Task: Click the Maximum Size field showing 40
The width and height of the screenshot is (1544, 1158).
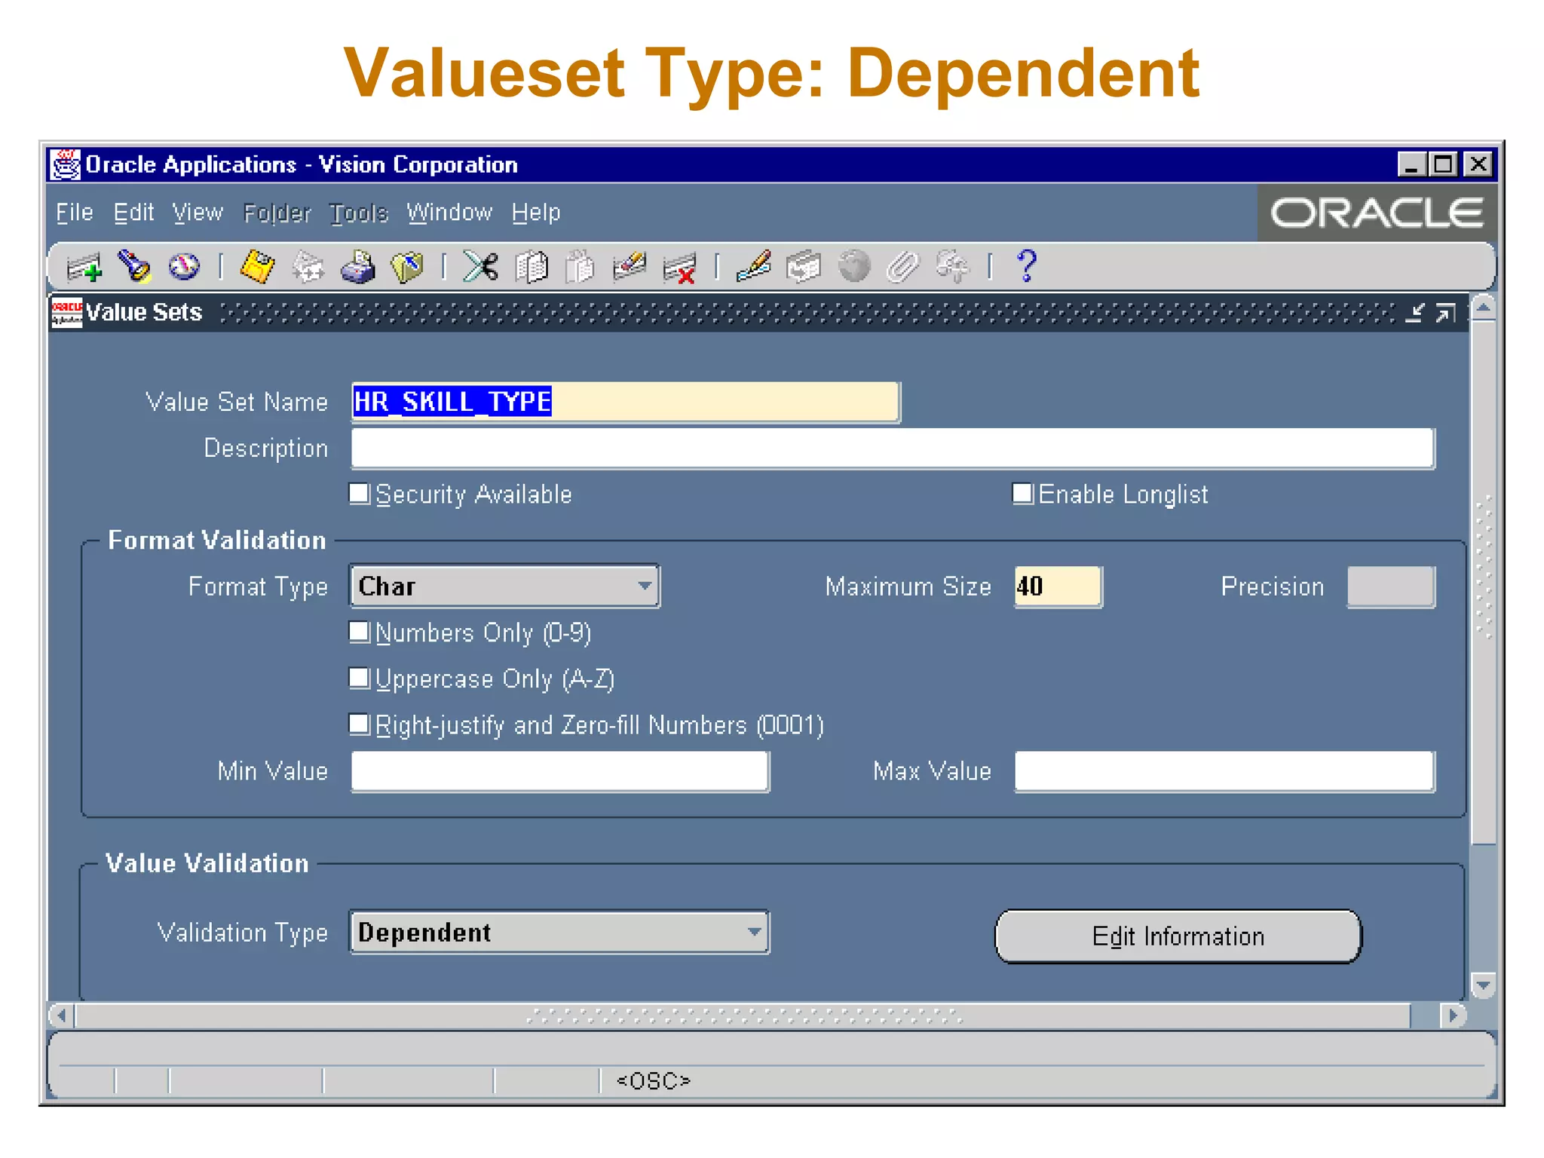Action: point(1058,587)
